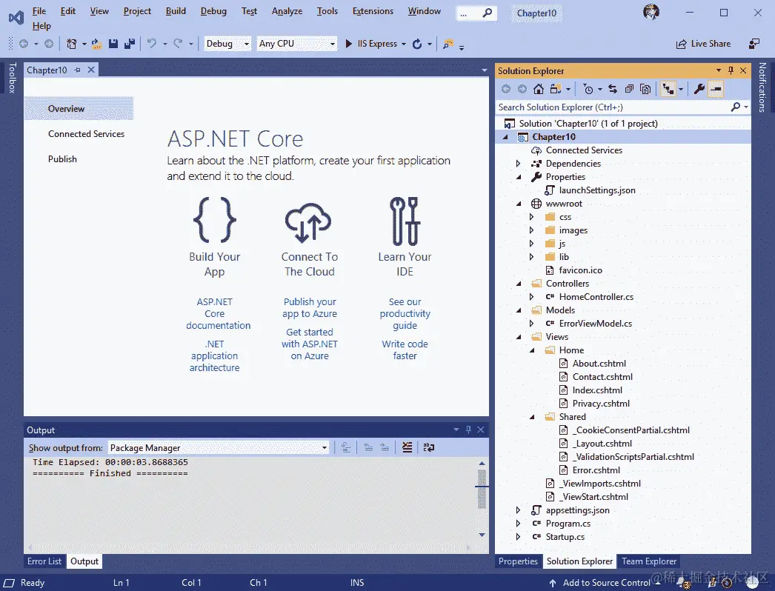Switch to Properties tab beside Solution Explorer

[518, 561]
